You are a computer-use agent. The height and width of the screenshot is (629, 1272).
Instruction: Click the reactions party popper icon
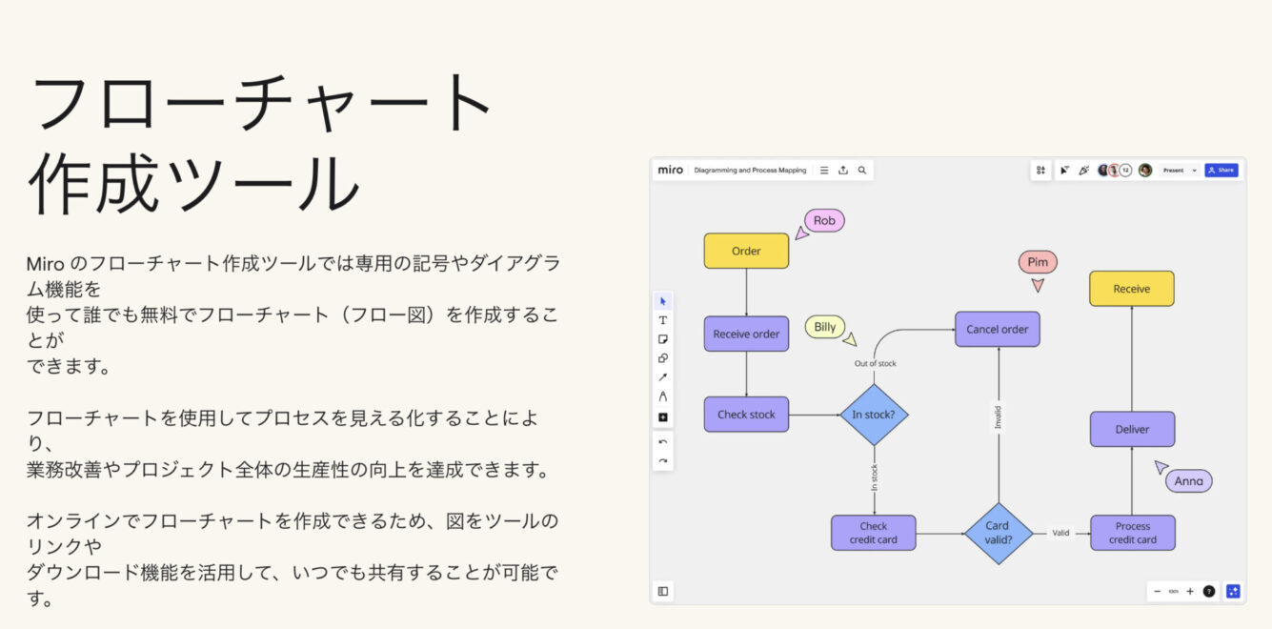pos(1083,171)
